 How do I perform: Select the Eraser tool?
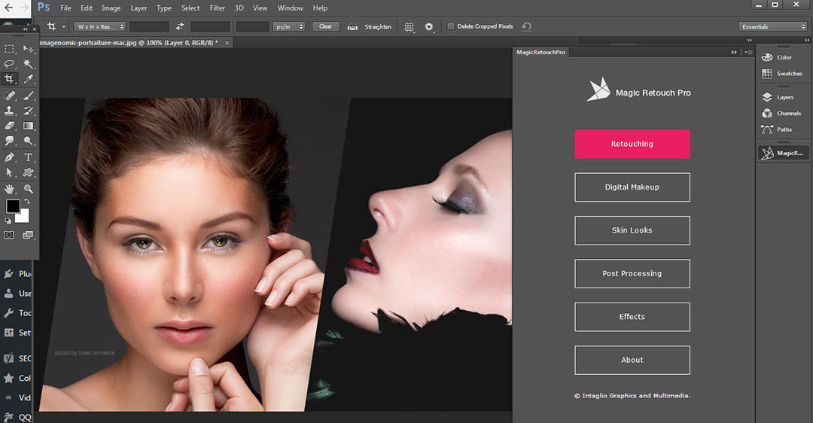(9, 126)
